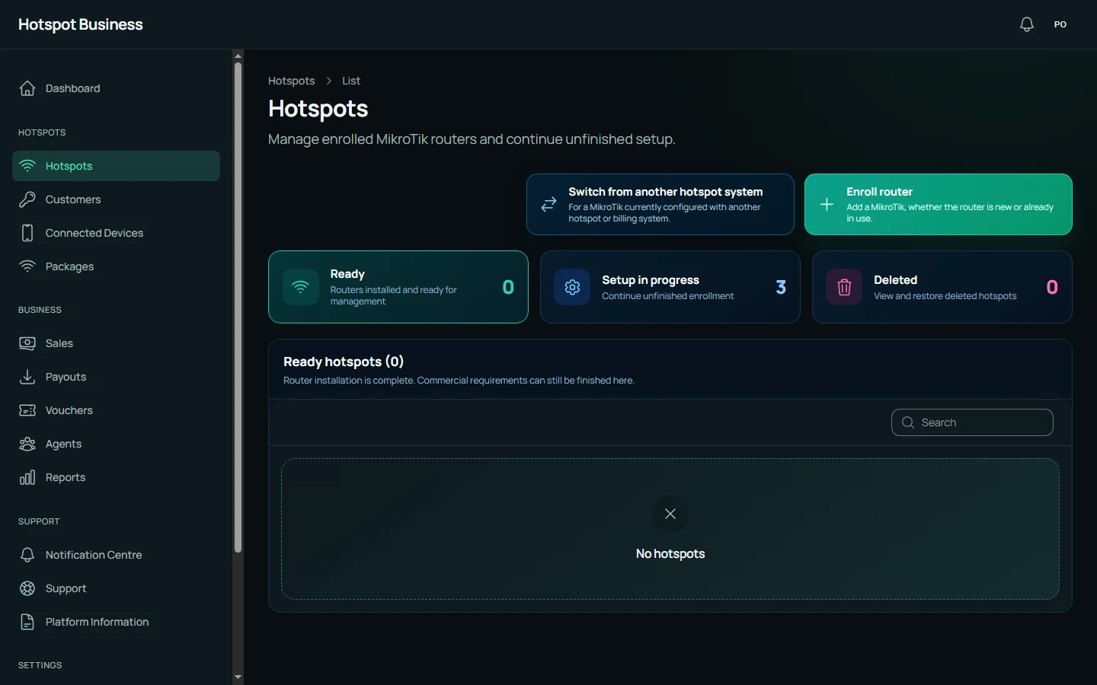
Task: Open Vouchers in the sidebar
Action: [116, 410]
